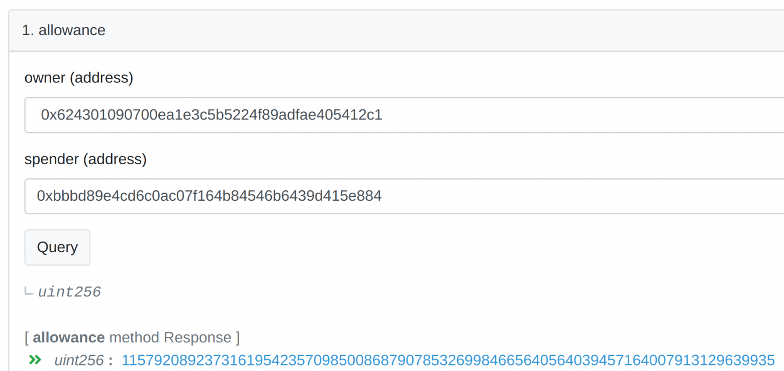Click the word "owner" in field label

(45, 78)
